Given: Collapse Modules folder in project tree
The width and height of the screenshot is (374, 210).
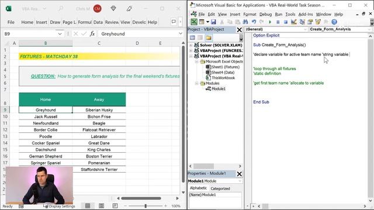Looking at the screenshot, I should (196, 83).
